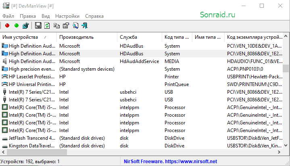Viewport: 290px width, 166px height.
Task: Select the HP LaserJet Professi... device row
Action: coord(142,76)
